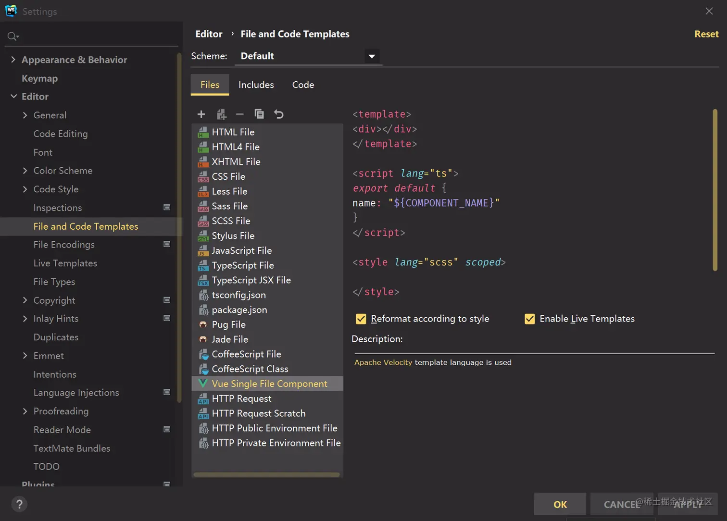
Task: Click the Cancel button
Action: click(x=622, y=504)
